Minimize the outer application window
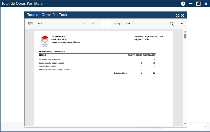This screenshot has width=210, height=132. (191, 4)
